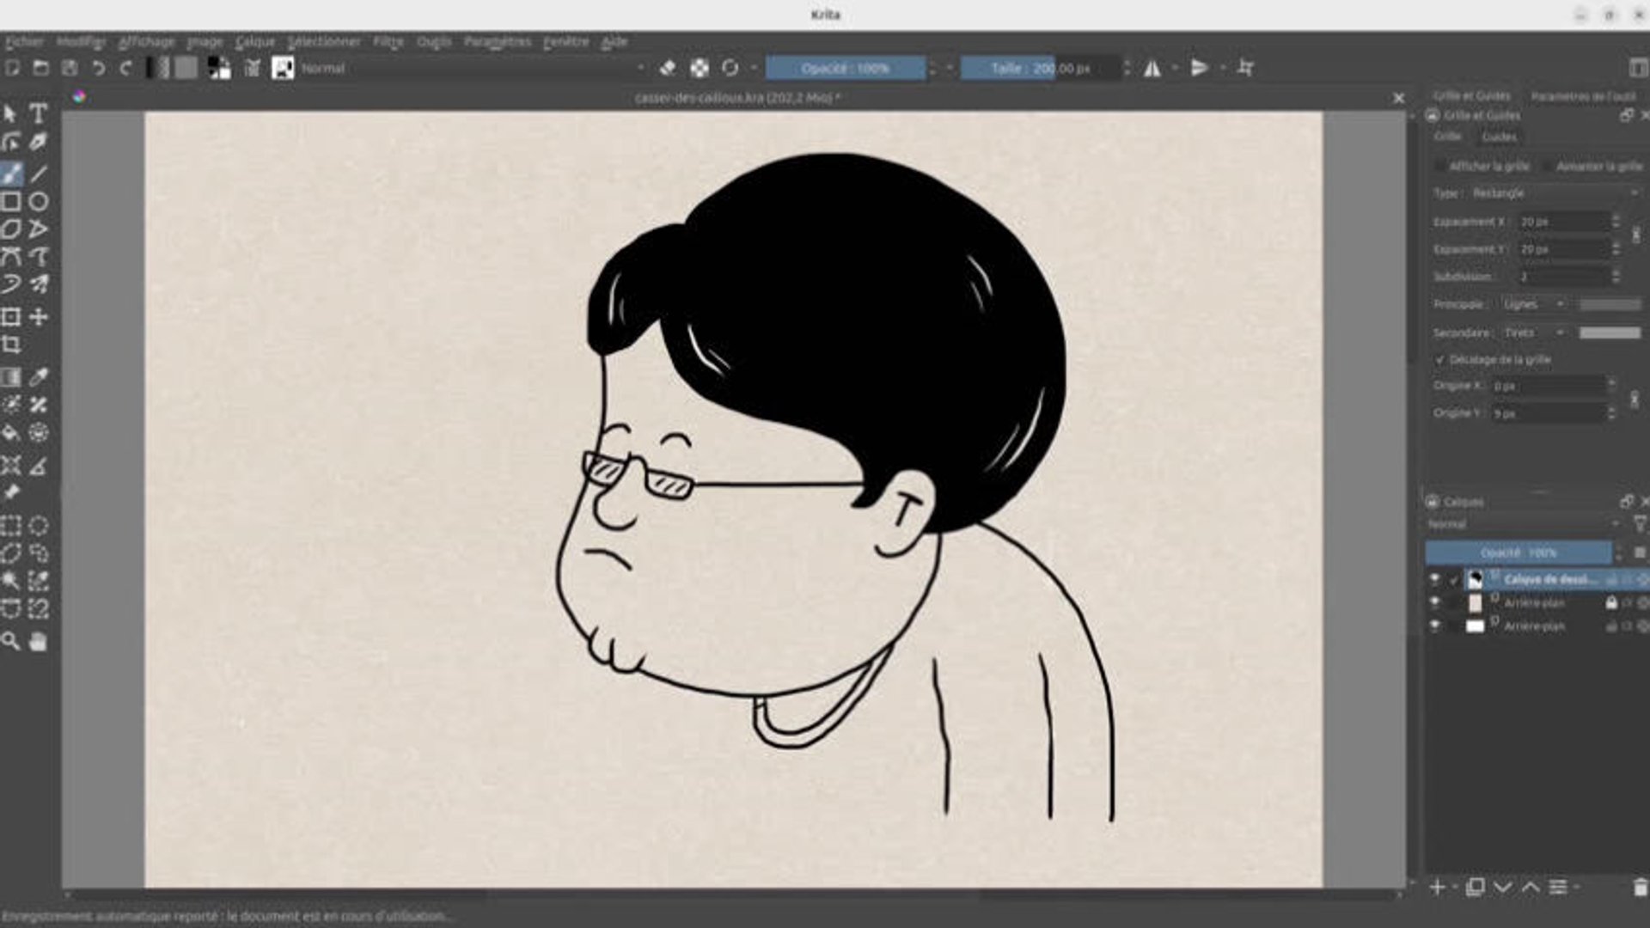Select the Move tool
The height and width of the screenshot is (928, 1650).
38,317
